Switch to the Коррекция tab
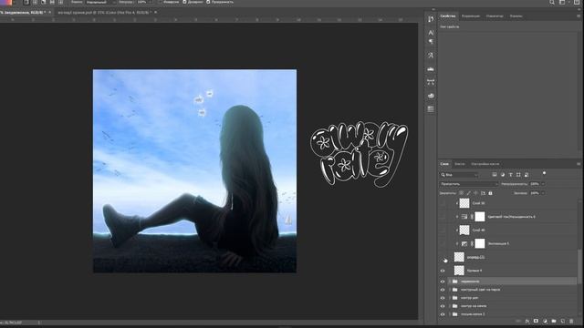Image resolution: width=584 pixels, height=328 pixels. point(471,16)
